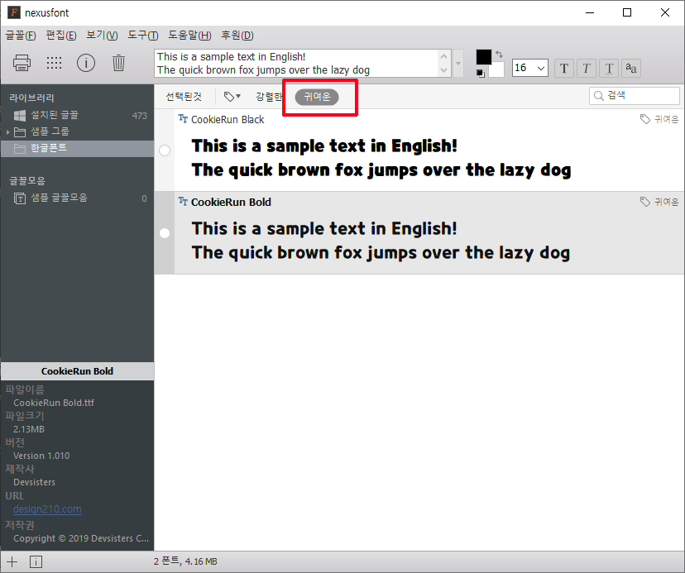Toggle italic text style button
The width and height of the screenshot is (685, 573).
click(587, 68)
